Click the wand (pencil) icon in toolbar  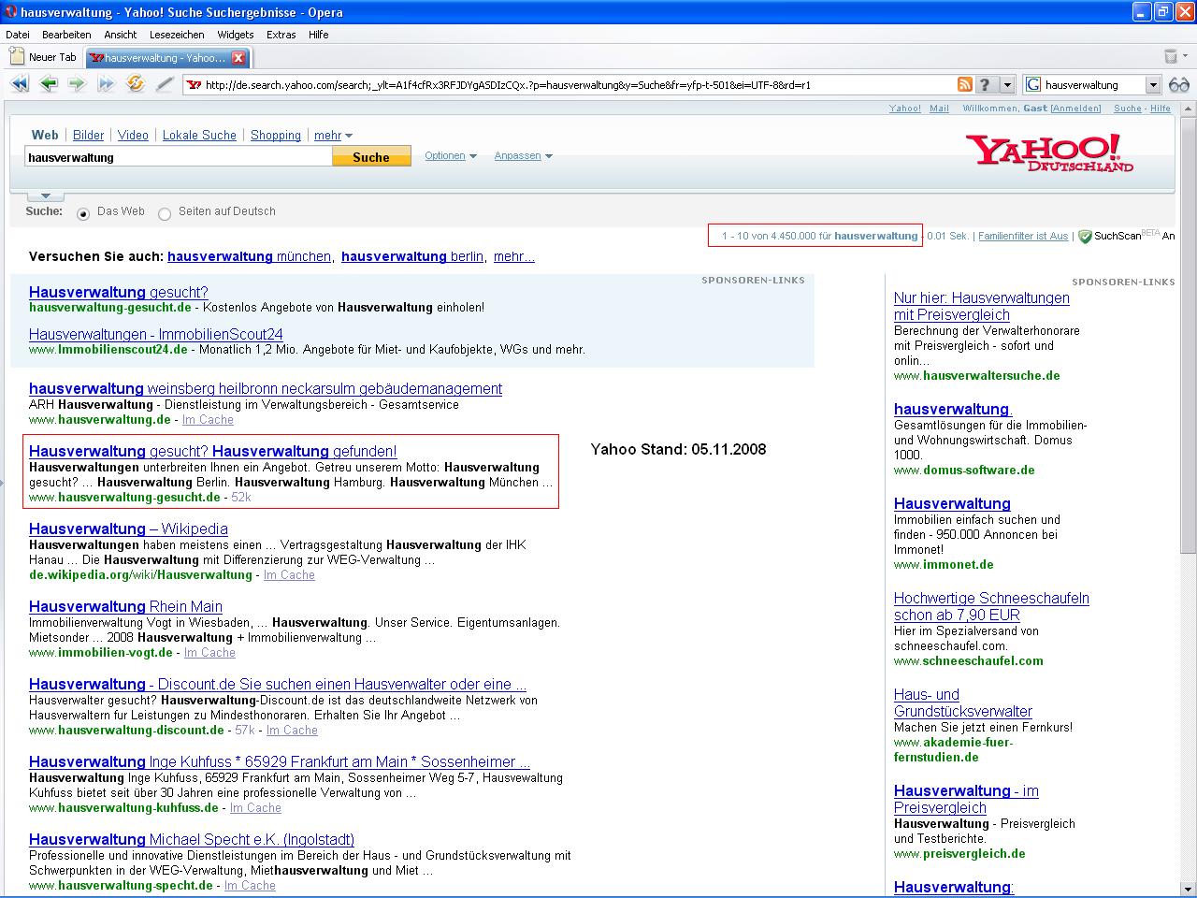point(165,84)
